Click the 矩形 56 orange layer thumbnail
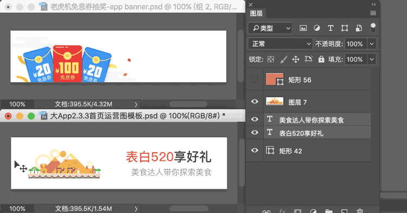 click(x=275, y=79)
